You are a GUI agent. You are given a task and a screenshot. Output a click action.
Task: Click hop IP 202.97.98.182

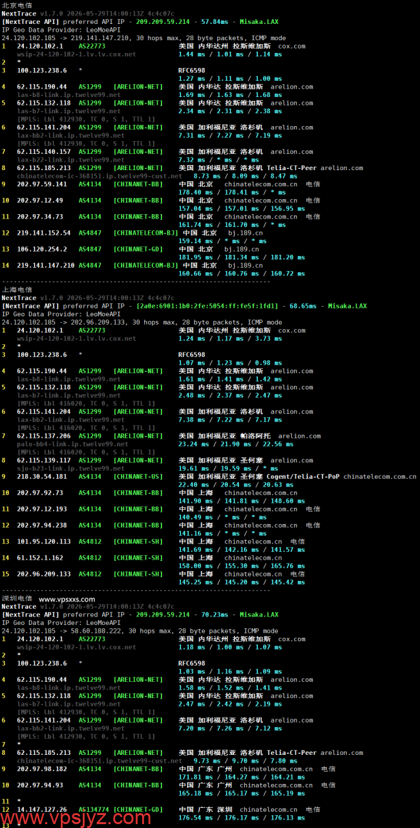(41, 768)
